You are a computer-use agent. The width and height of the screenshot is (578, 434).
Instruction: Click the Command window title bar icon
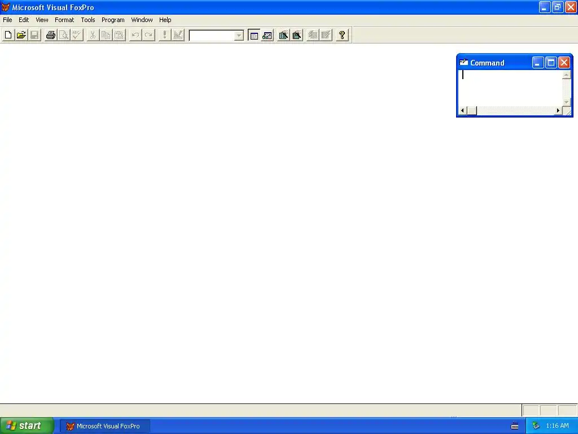click(x=464, y=62)
